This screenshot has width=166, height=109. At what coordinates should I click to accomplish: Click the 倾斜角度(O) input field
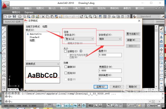pyautogui.click(x=110, y=79)
